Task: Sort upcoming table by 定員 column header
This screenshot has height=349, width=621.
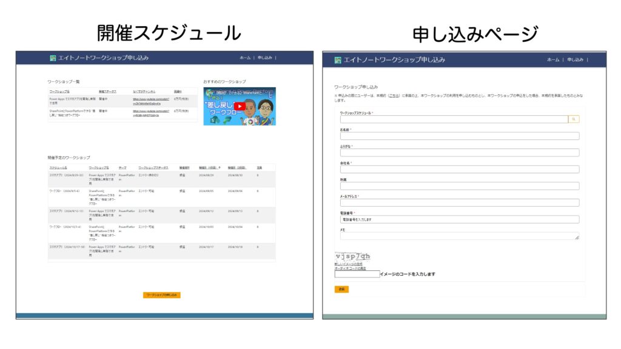Action: pyautogui.click(x=259, y=168)
